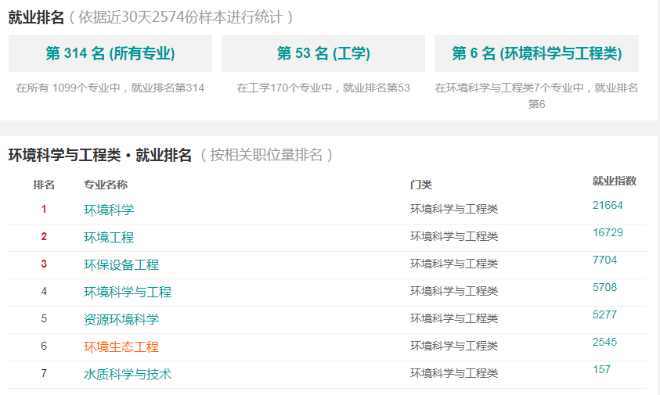Open the 环保设备工程 major link
660x395 pixels.
point(121,264)
